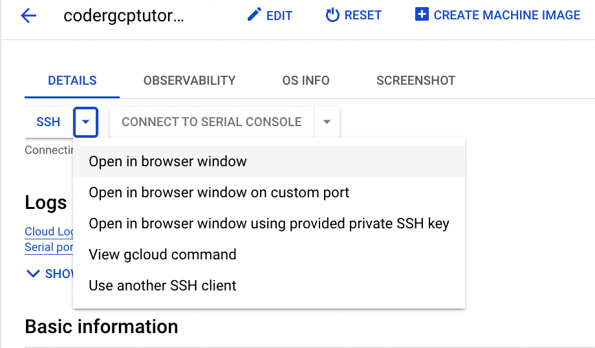
Task: Switch to the Details tab
Action: (x=72, y=80)
